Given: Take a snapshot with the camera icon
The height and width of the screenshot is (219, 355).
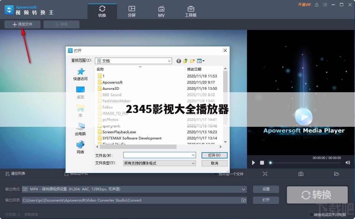Looking at the screenshot, I should click(x=301, y=174).
